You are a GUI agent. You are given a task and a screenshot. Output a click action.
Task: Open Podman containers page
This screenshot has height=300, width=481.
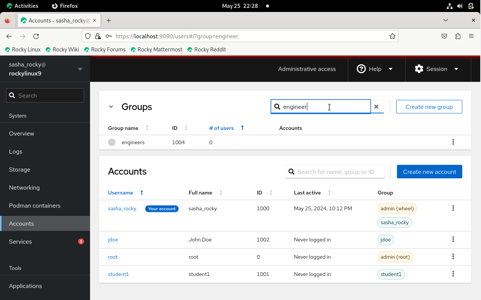click(35, 205)
